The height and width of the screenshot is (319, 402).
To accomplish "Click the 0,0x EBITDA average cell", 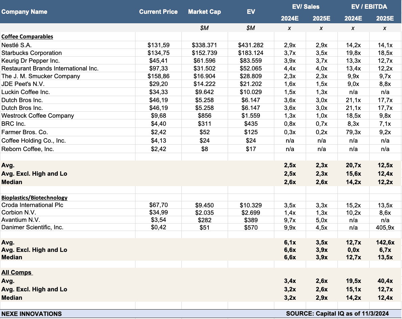I will 353,250.
